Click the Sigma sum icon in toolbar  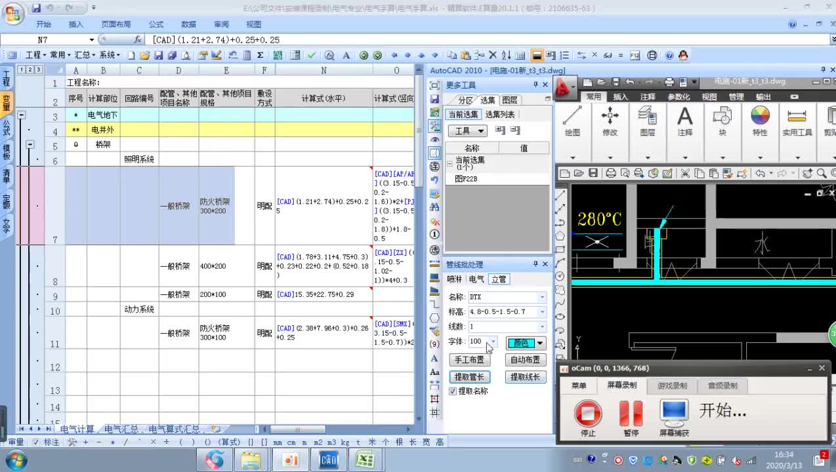tap(260, 56)
